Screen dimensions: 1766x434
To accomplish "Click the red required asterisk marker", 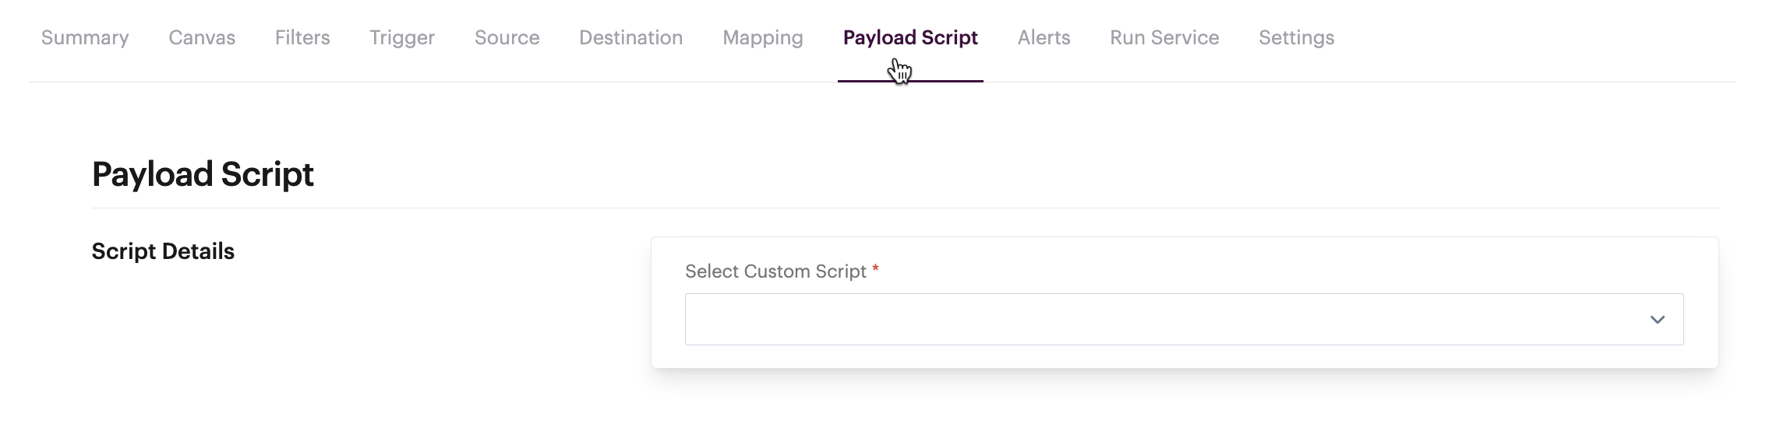I will point(876,269).
